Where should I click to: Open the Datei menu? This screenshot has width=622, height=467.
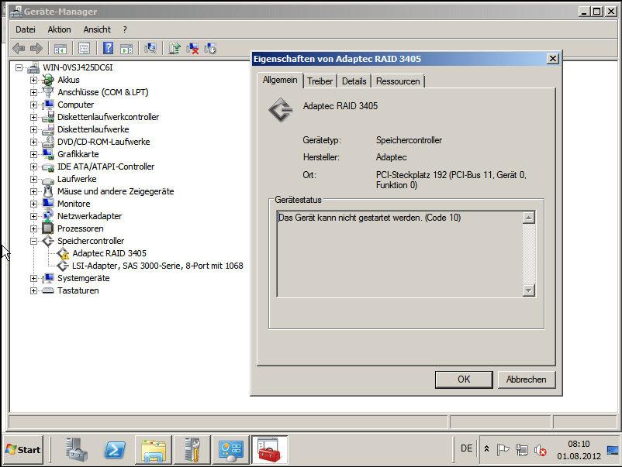point(26,29)
